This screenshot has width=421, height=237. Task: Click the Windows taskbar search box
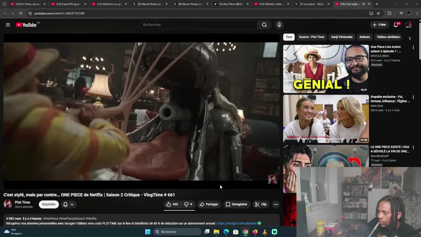[177, 232]
